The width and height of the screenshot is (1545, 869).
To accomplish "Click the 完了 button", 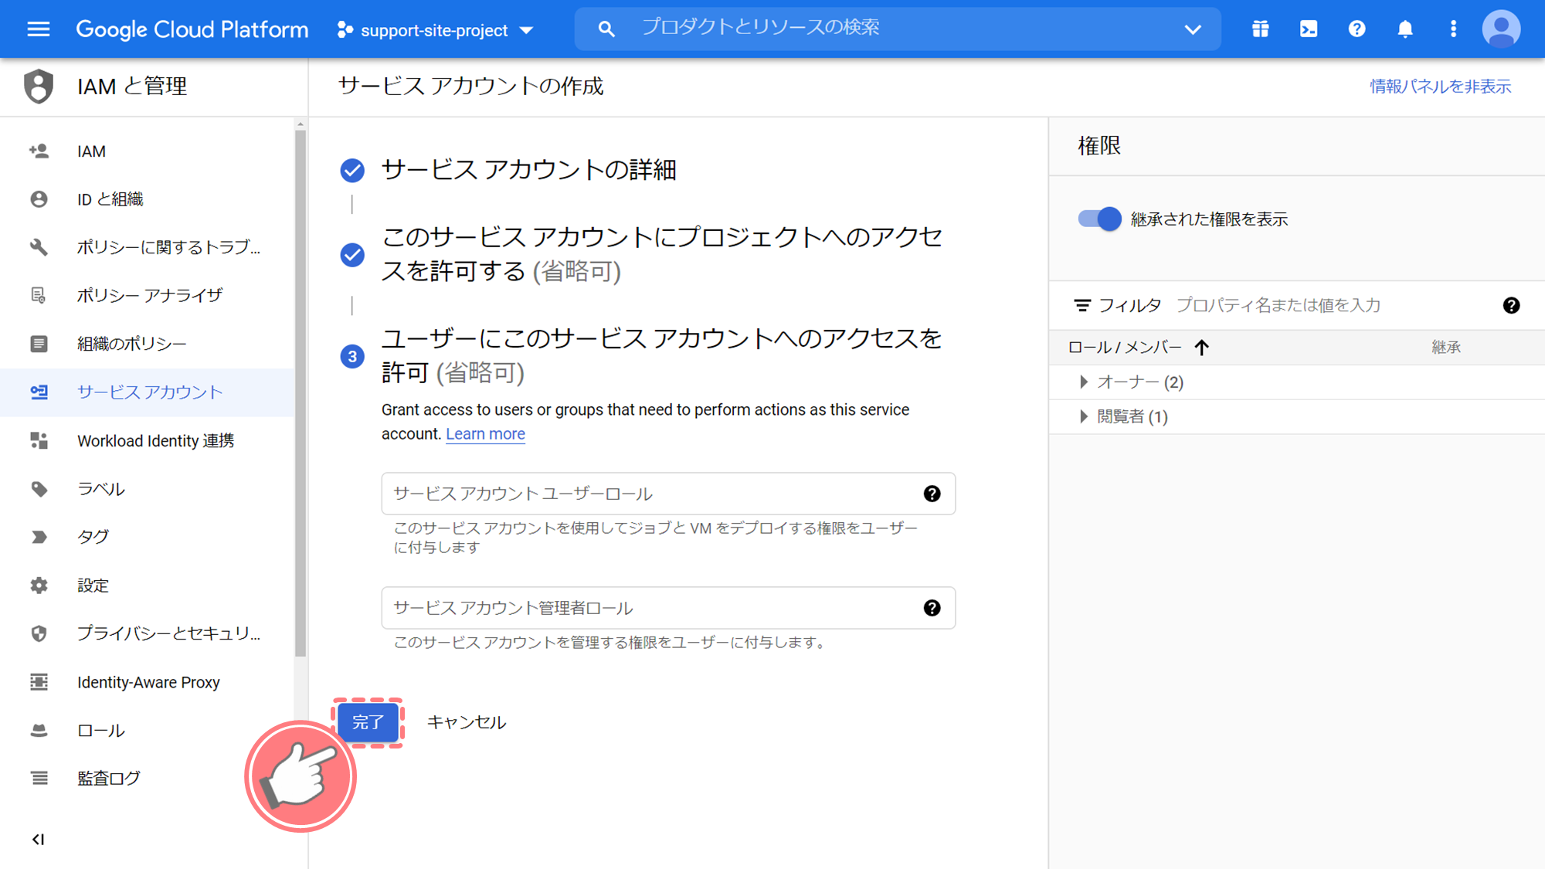I will coord(368,722).
